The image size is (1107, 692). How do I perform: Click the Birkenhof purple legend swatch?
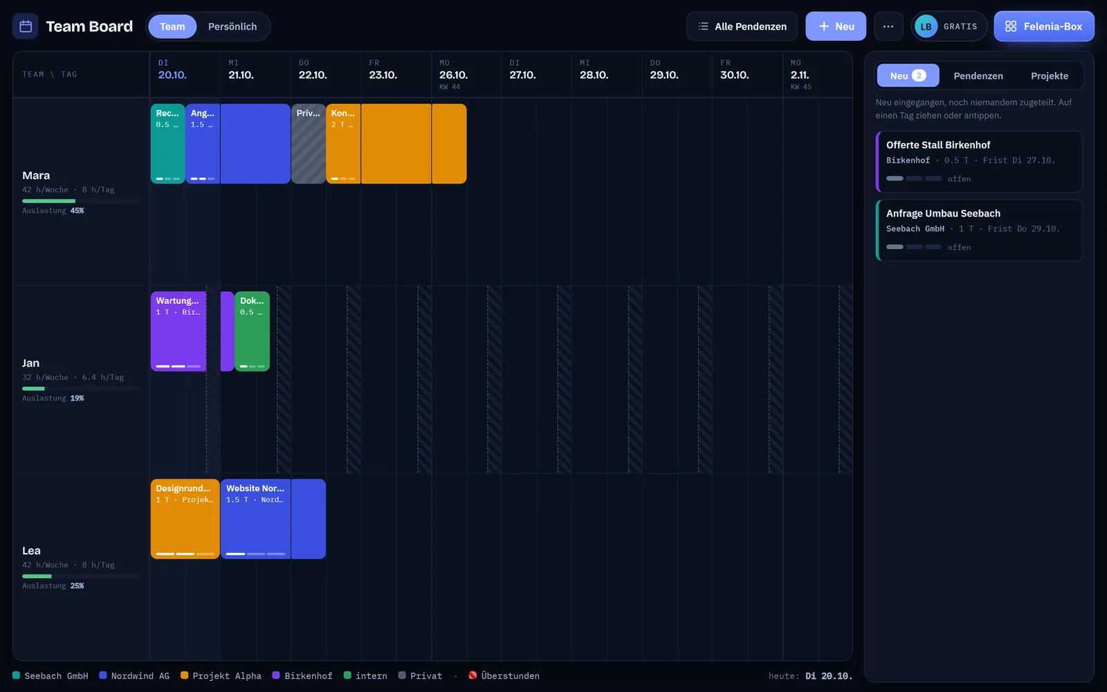click(x=276, y=675)
